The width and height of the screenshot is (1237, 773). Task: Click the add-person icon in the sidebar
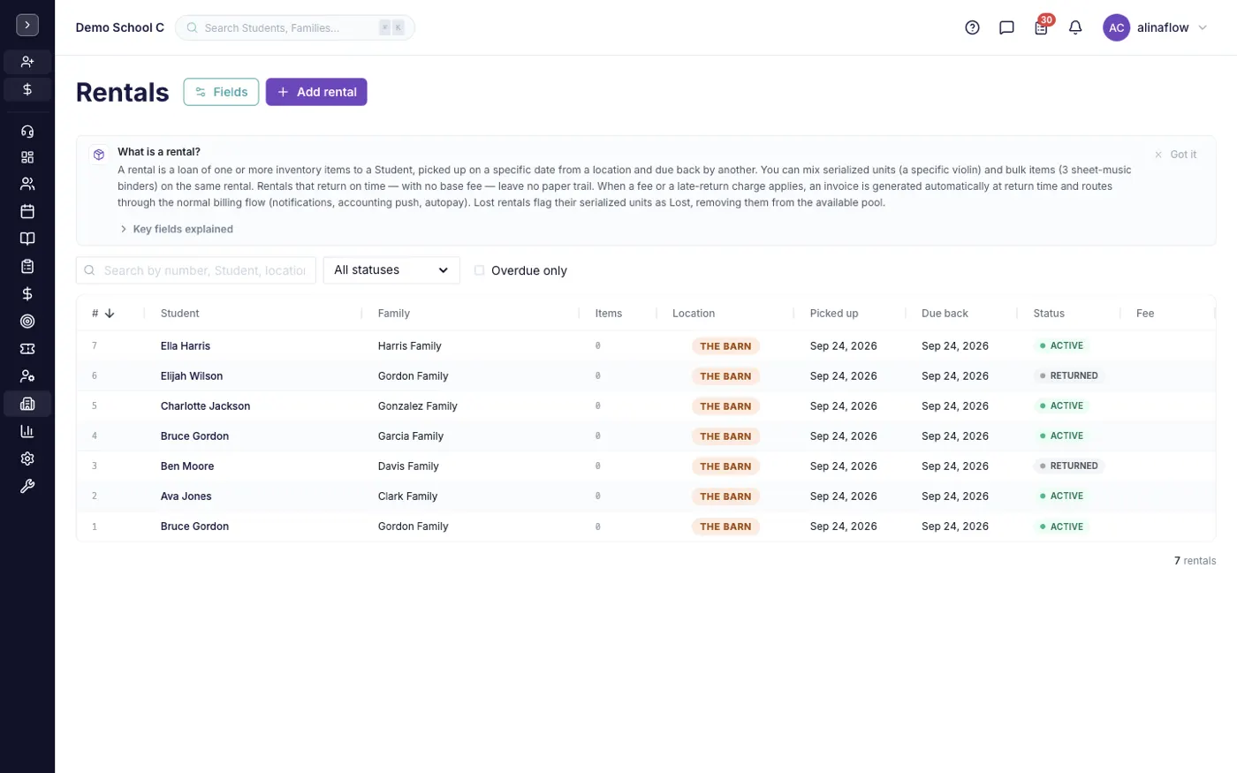pos(27,62)
